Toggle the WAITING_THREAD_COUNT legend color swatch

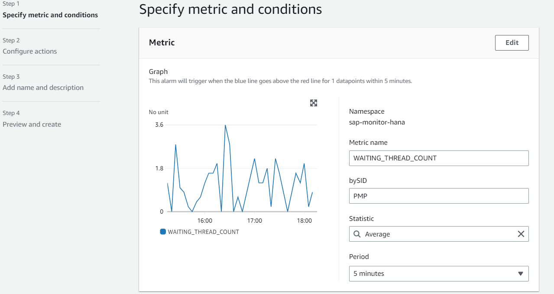163,232
